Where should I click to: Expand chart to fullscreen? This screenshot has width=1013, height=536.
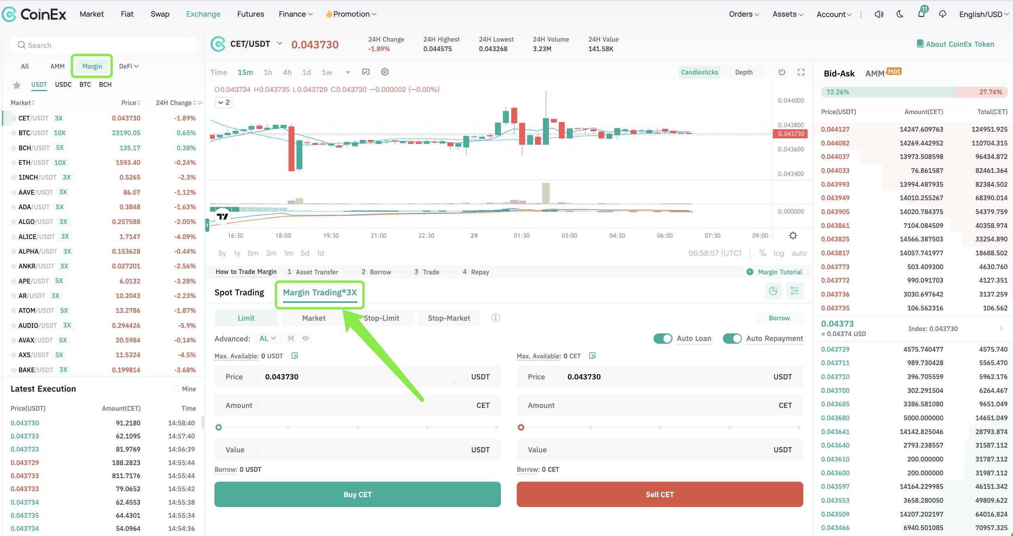801,72
